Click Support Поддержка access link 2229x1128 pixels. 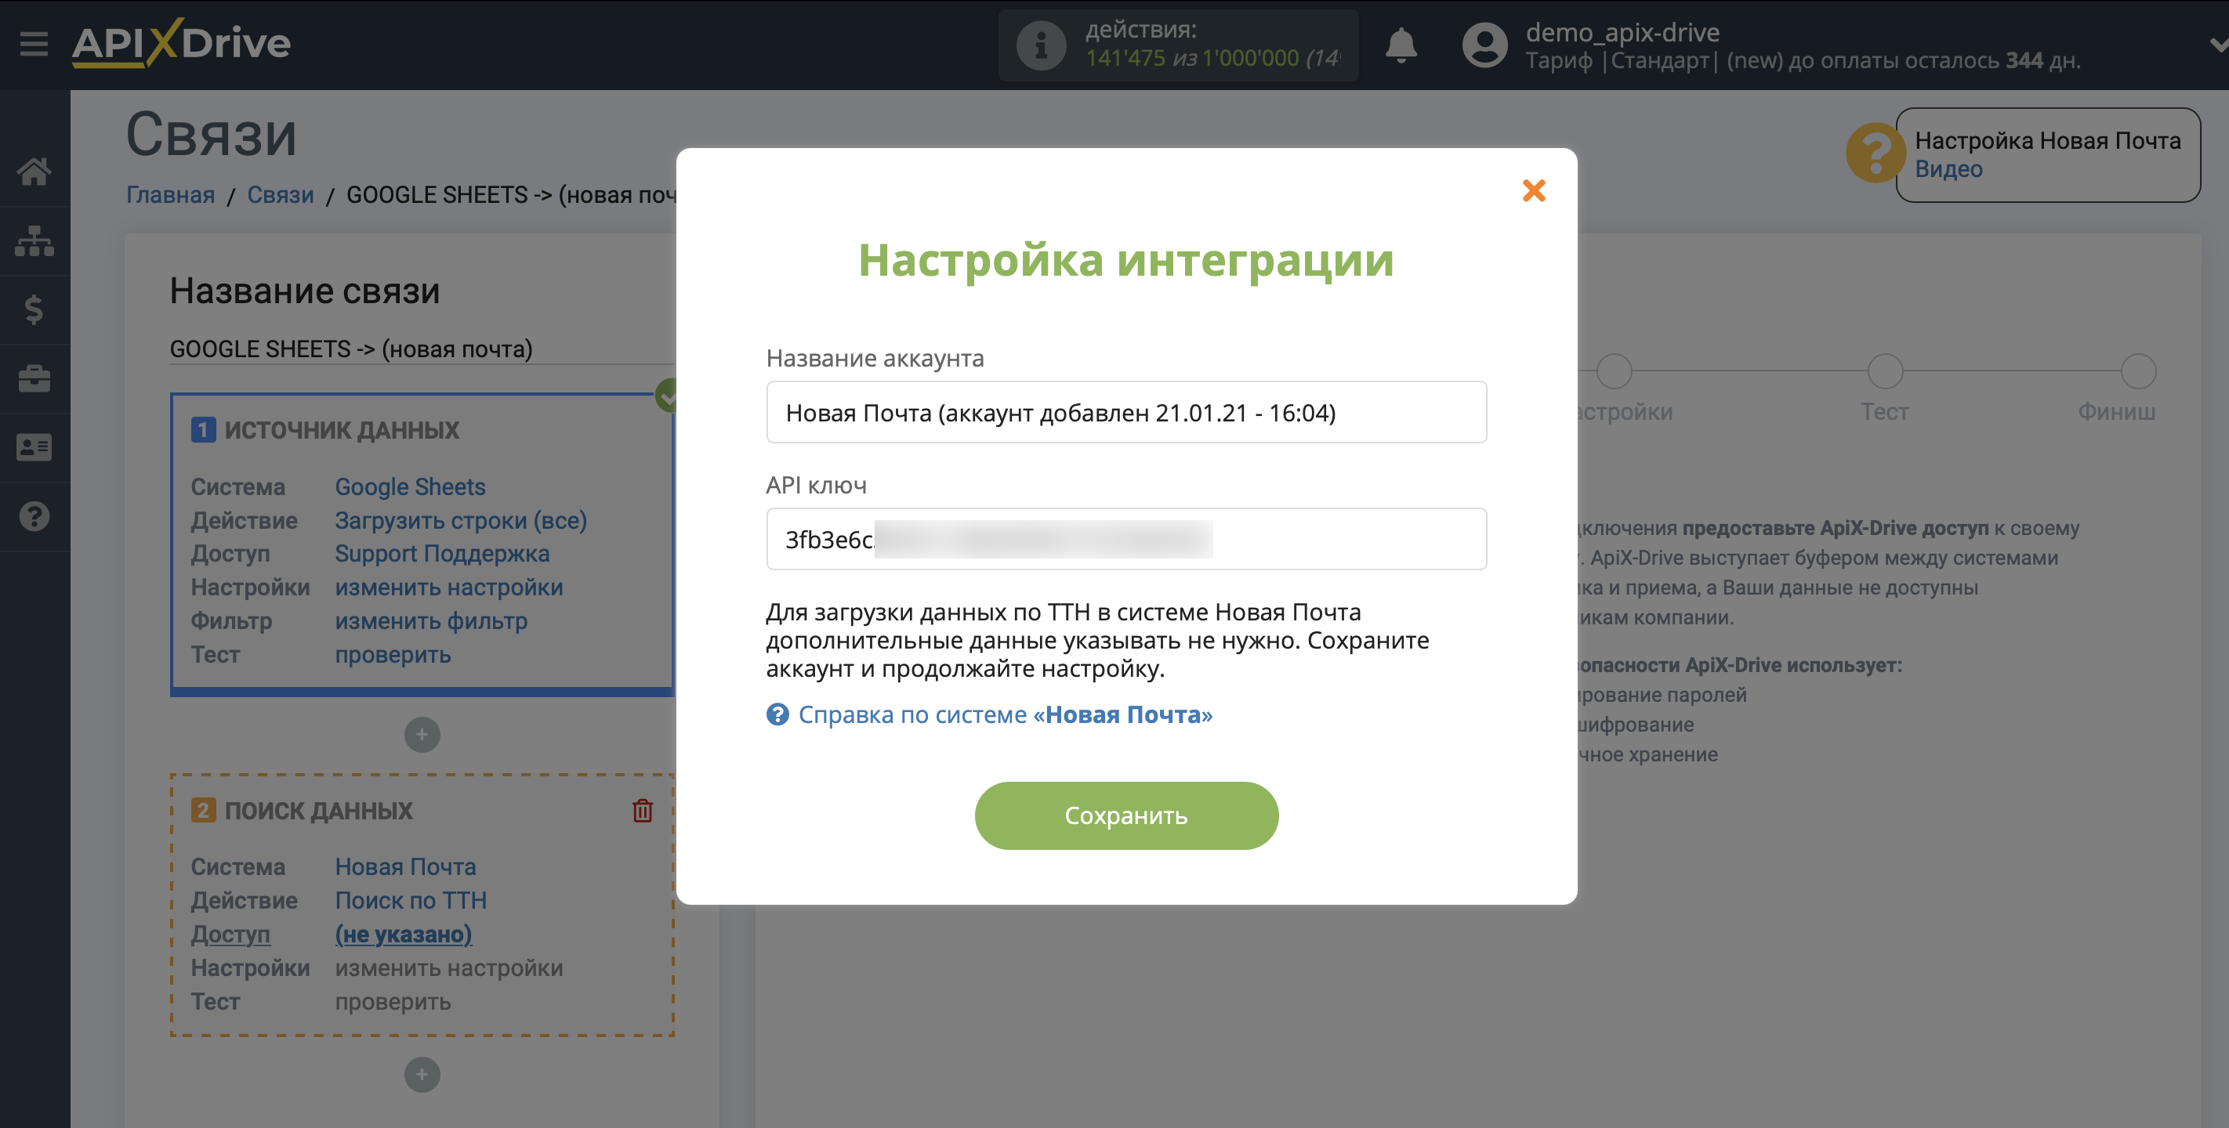[x=441, y=554]
